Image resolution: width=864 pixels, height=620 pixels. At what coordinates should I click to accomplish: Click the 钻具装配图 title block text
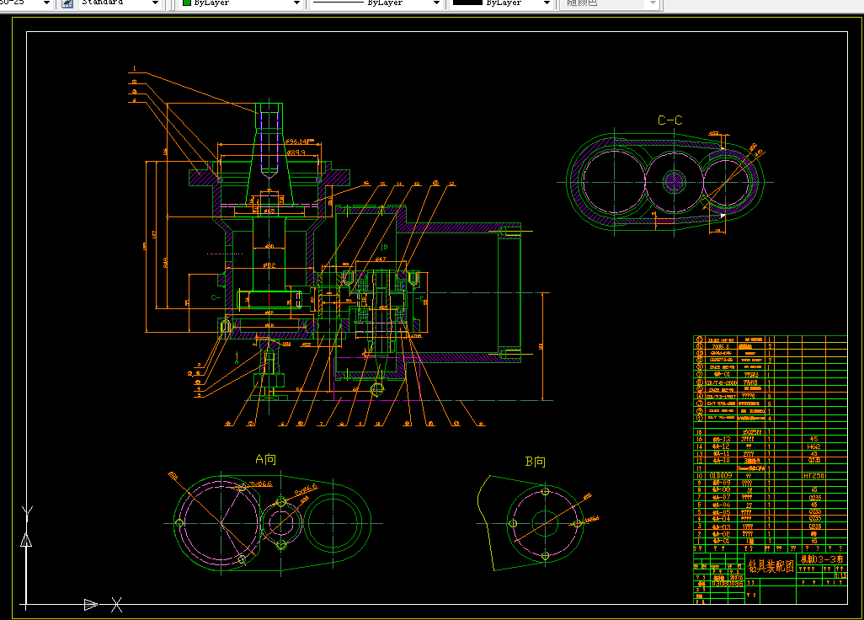pyautogui.click(x=771, y=566)
